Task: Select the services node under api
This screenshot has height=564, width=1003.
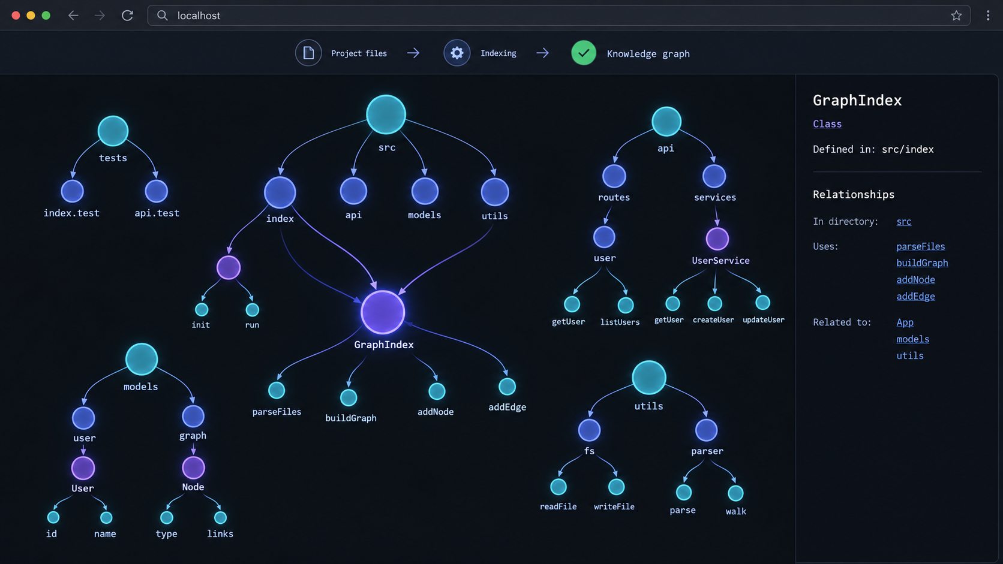Action: tap(714, 176)
